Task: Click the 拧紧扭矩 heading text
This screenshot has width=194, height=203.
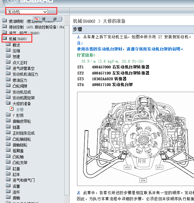Action: coord(86,55)
